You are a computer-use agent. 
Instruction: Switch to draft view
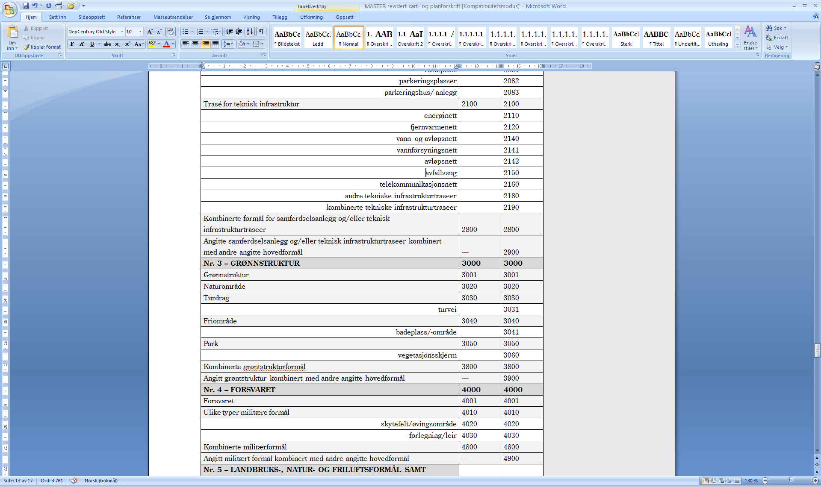point(737,481)
